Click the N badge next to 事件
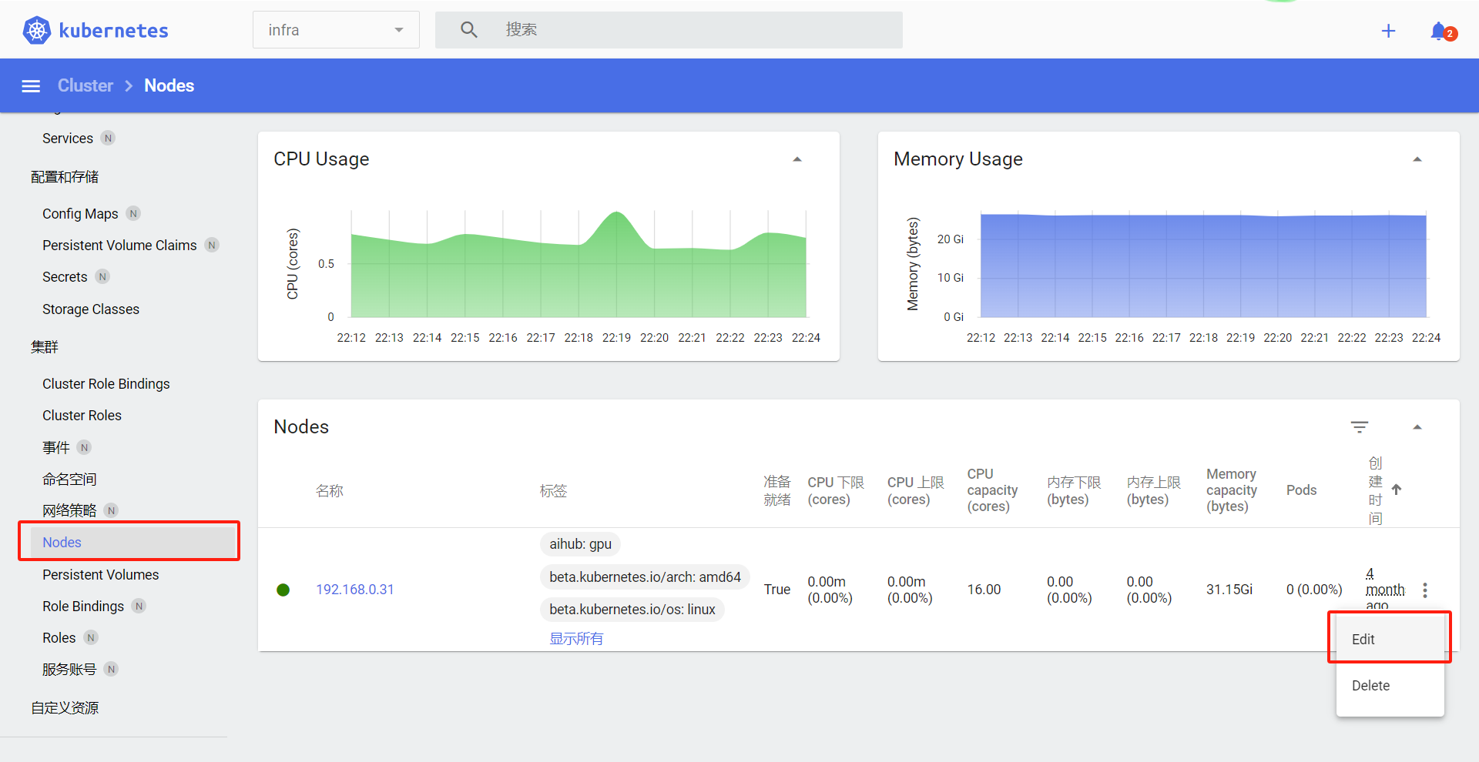 (x=85, y=447)
